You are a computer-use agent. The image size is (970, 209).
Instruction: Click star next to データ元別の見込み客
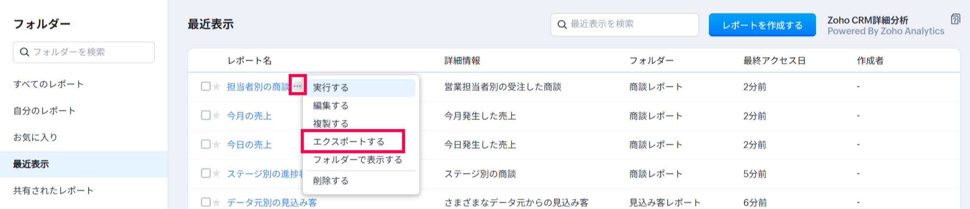(216, 202)
